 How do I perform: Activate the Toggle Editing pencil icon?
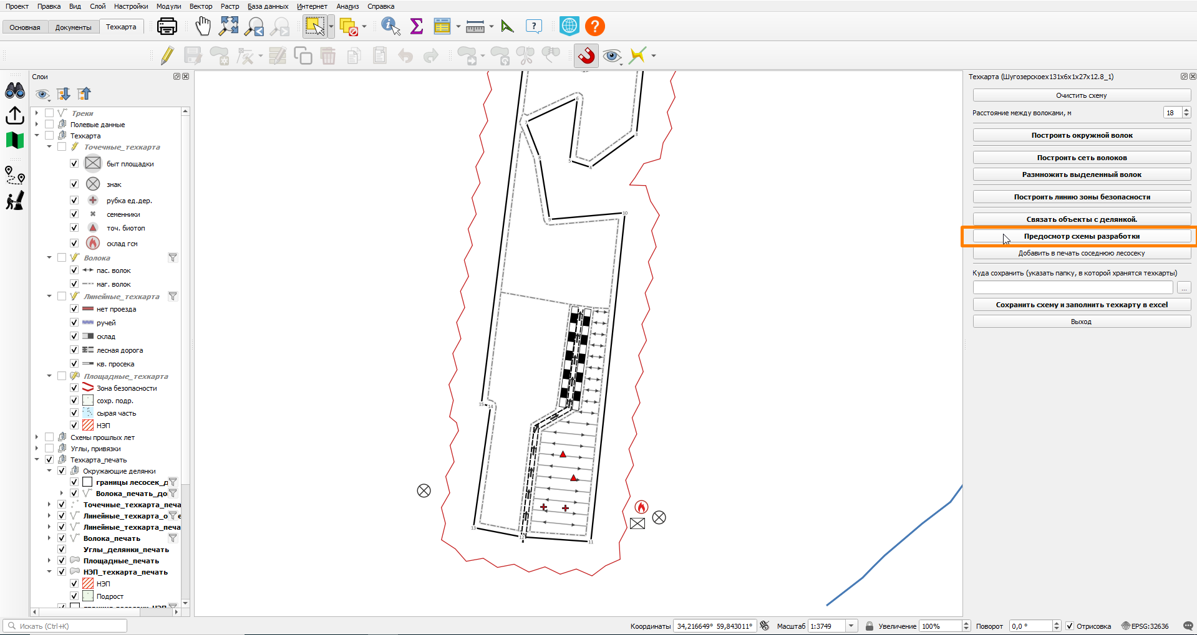click(x=167, y=55)
